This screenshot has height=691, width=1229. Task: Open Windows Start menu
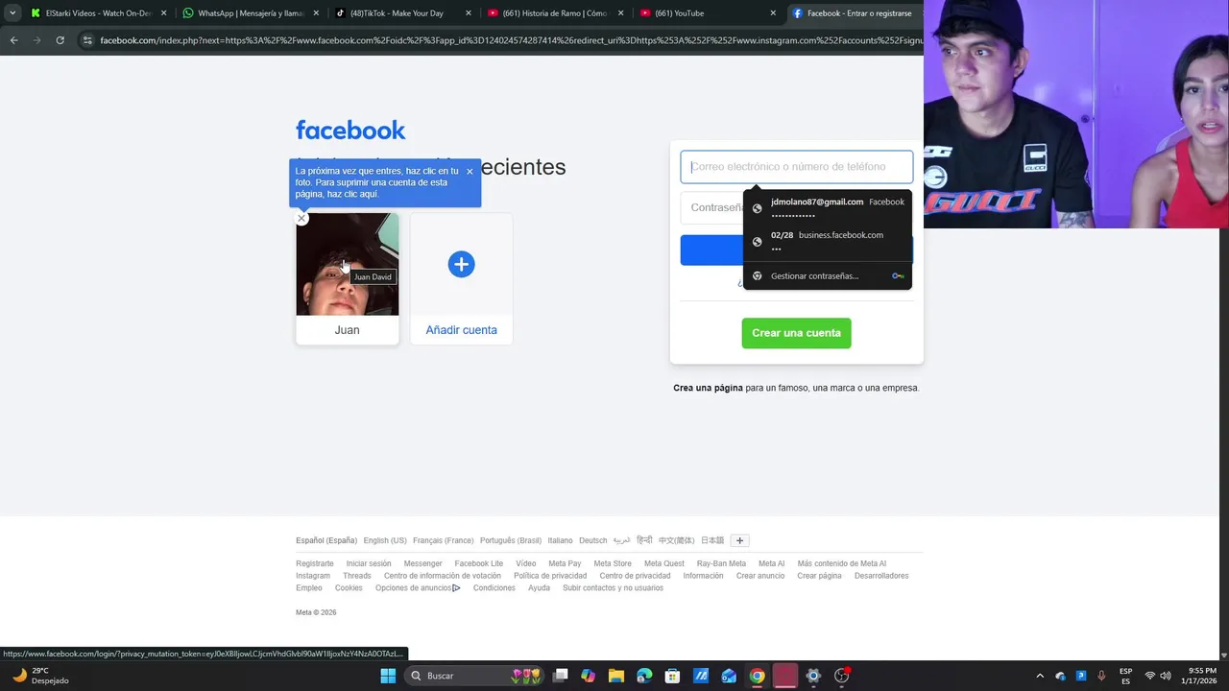coord(388,676)
